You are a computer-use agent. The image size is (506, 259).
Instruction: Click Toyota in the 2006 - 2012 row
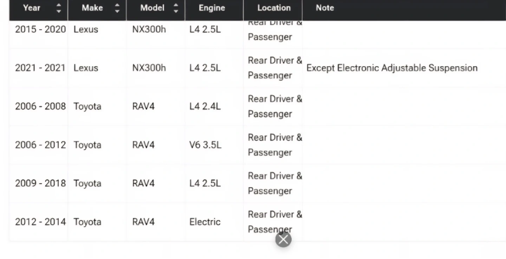tap(87, 145)
